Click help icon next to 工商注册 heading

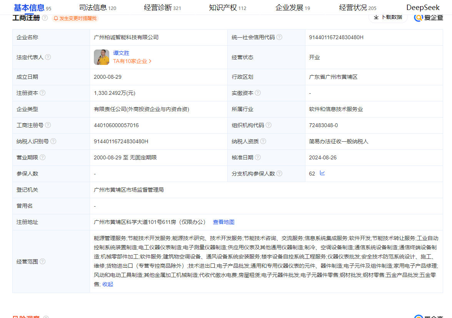45,18
